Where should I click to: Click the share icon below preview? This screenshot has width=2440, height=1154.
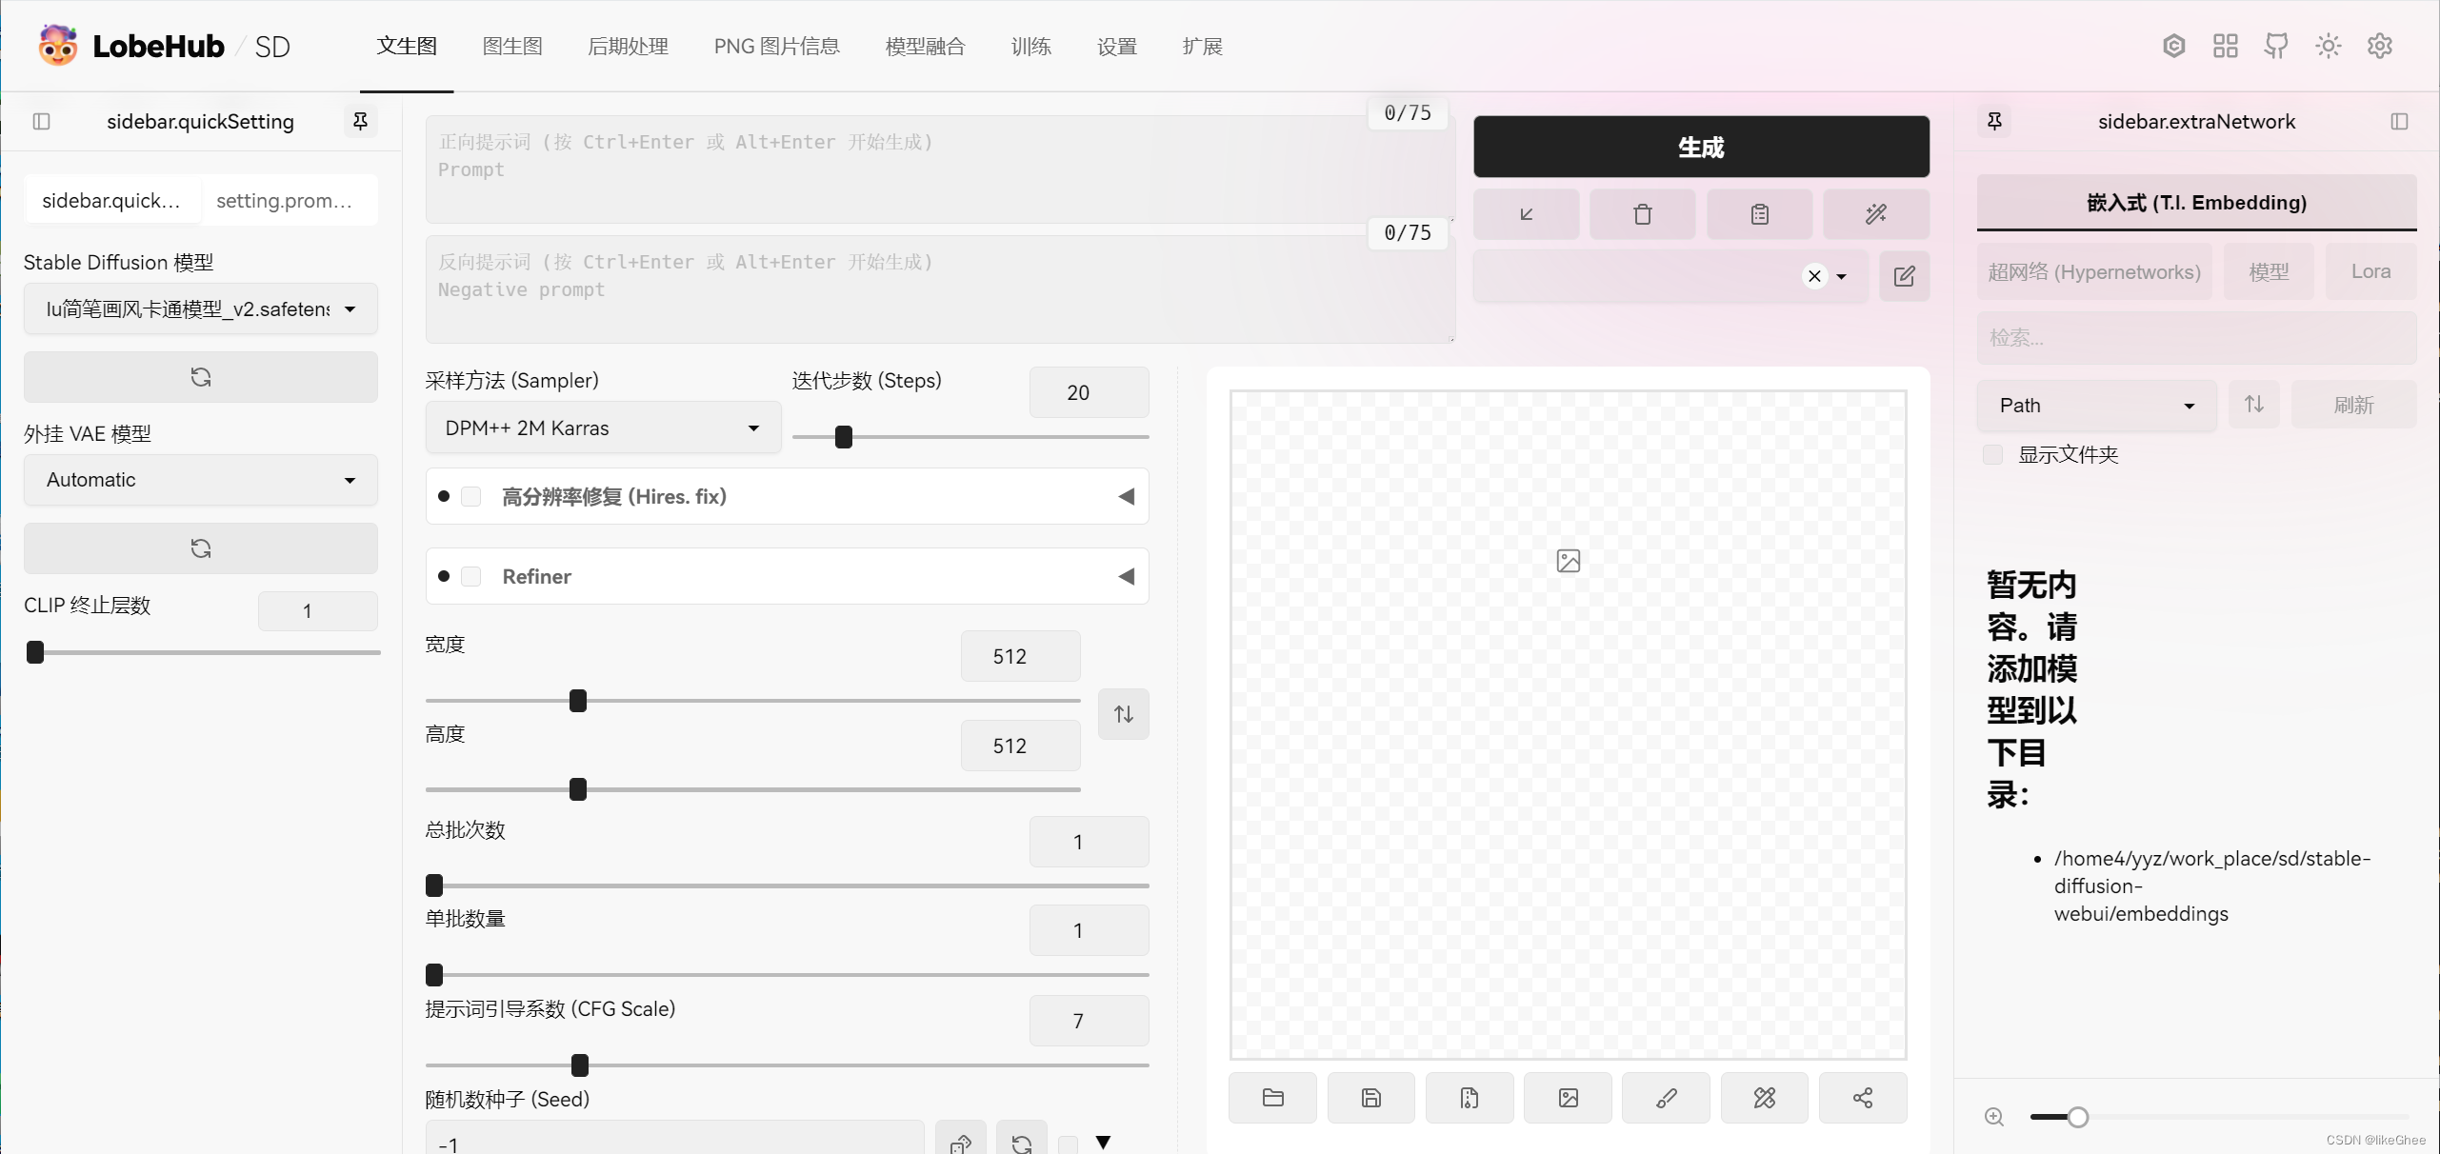tap(1863, 1098)
